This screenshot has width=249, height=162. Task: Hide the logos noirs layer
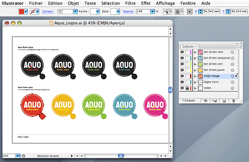click(182, 82)
